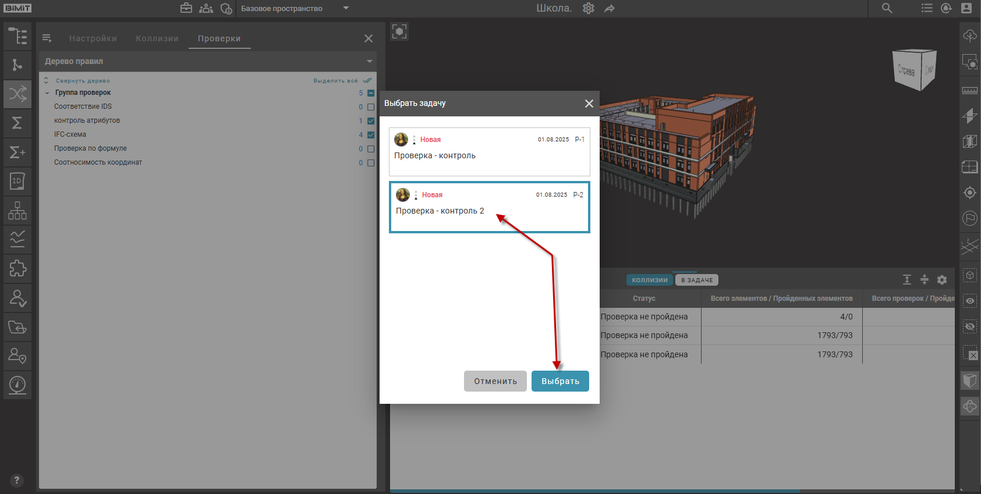Open the ruler measurement tool
981x494 pixels.
969,90
